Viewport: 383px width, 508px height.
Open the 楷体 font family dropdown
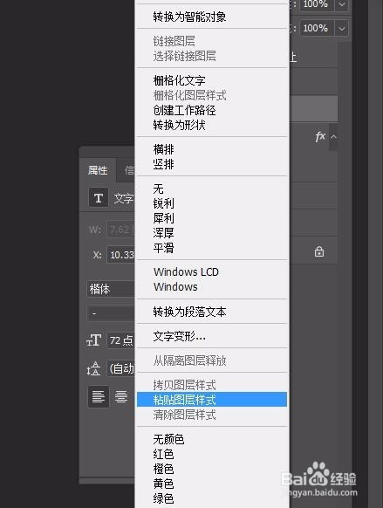pos(111,289)
